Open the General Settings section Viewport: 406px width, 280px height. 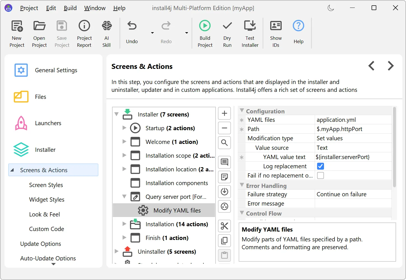(x=53, y=70)
